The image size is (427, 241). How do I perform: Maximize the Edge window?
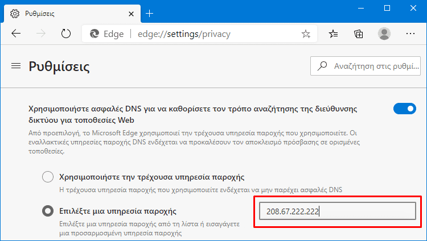click(x=387, y=8)
